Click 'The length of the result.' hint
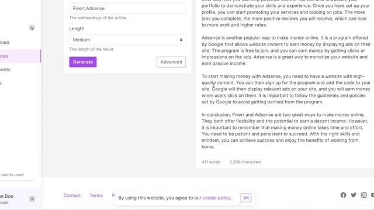This screenshot has height=210, width=374. 92,49
